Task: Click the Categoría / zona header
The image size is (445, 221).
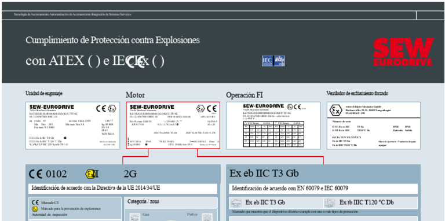Action: pos(143,202)
